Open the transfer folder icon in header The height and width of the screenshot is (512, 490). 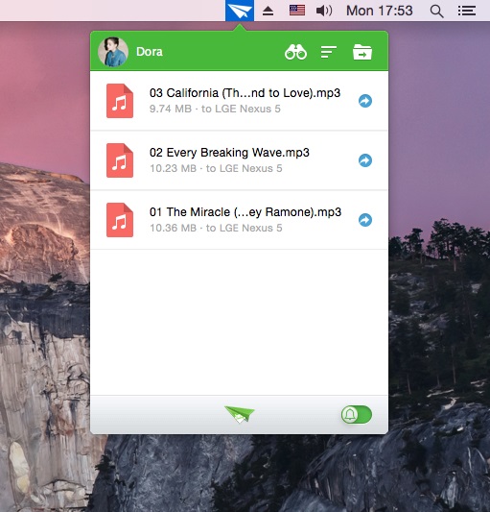pos(362,52)
